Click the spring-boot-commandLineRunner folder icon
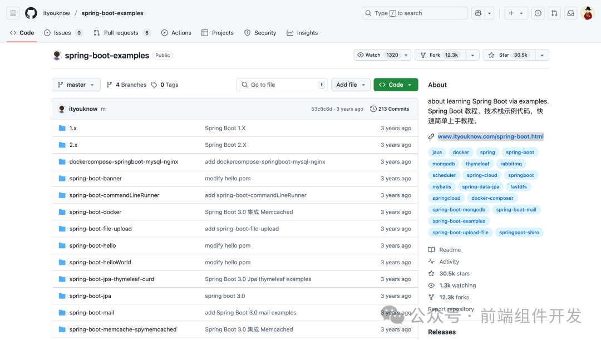Image resolution: width=601 pixels, height=340 pixels. (x=62, y=195)
